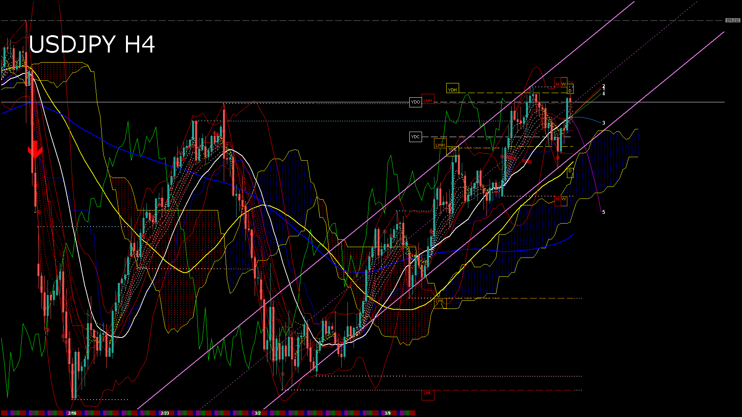Viewport: 742px width, 417px height.
Task: Select the red LMH label box
Action: pos(428,101)
